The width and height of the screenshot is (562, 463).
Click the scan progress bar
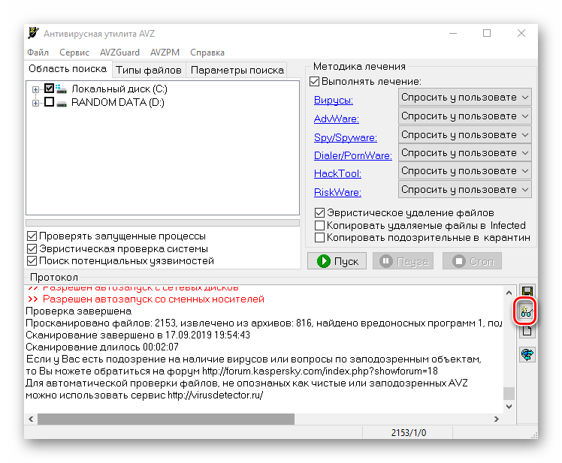point(163,223)
